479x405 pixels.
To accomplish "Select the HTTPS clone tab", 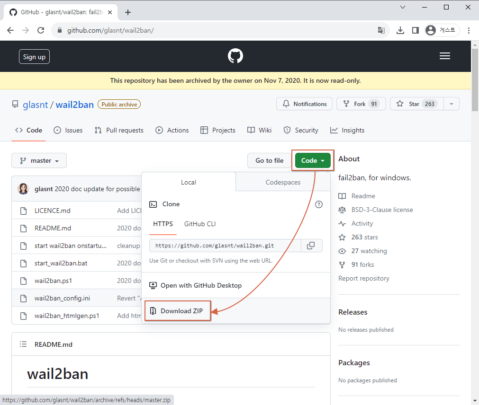I will point(163,224).
